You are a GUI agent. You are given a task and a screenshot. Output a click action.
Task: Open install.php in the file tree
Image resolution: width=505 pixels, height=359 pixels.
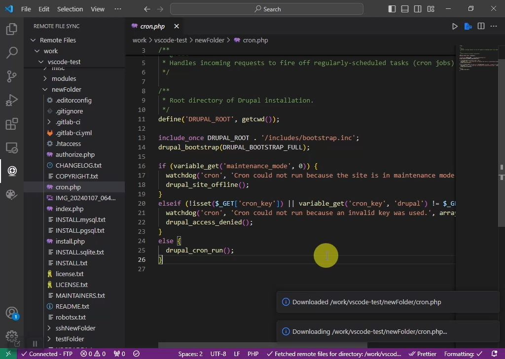[x=70, y=242]
